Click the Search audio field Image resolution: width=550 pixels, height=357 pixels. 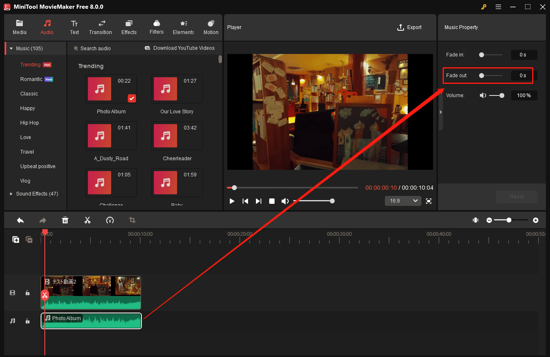pyautogui.click(x=95, y=49)
